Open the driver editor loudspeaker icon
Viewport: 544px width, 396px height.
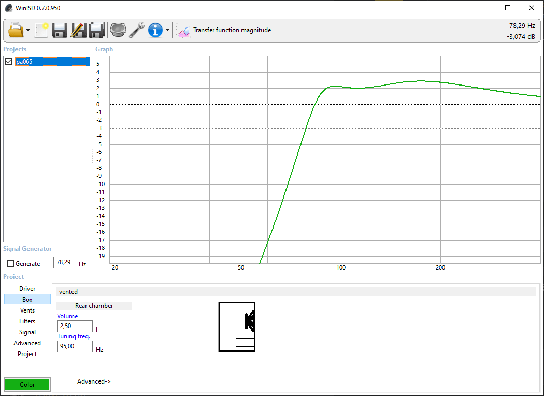pyautogui.click(x=118, y=30)
